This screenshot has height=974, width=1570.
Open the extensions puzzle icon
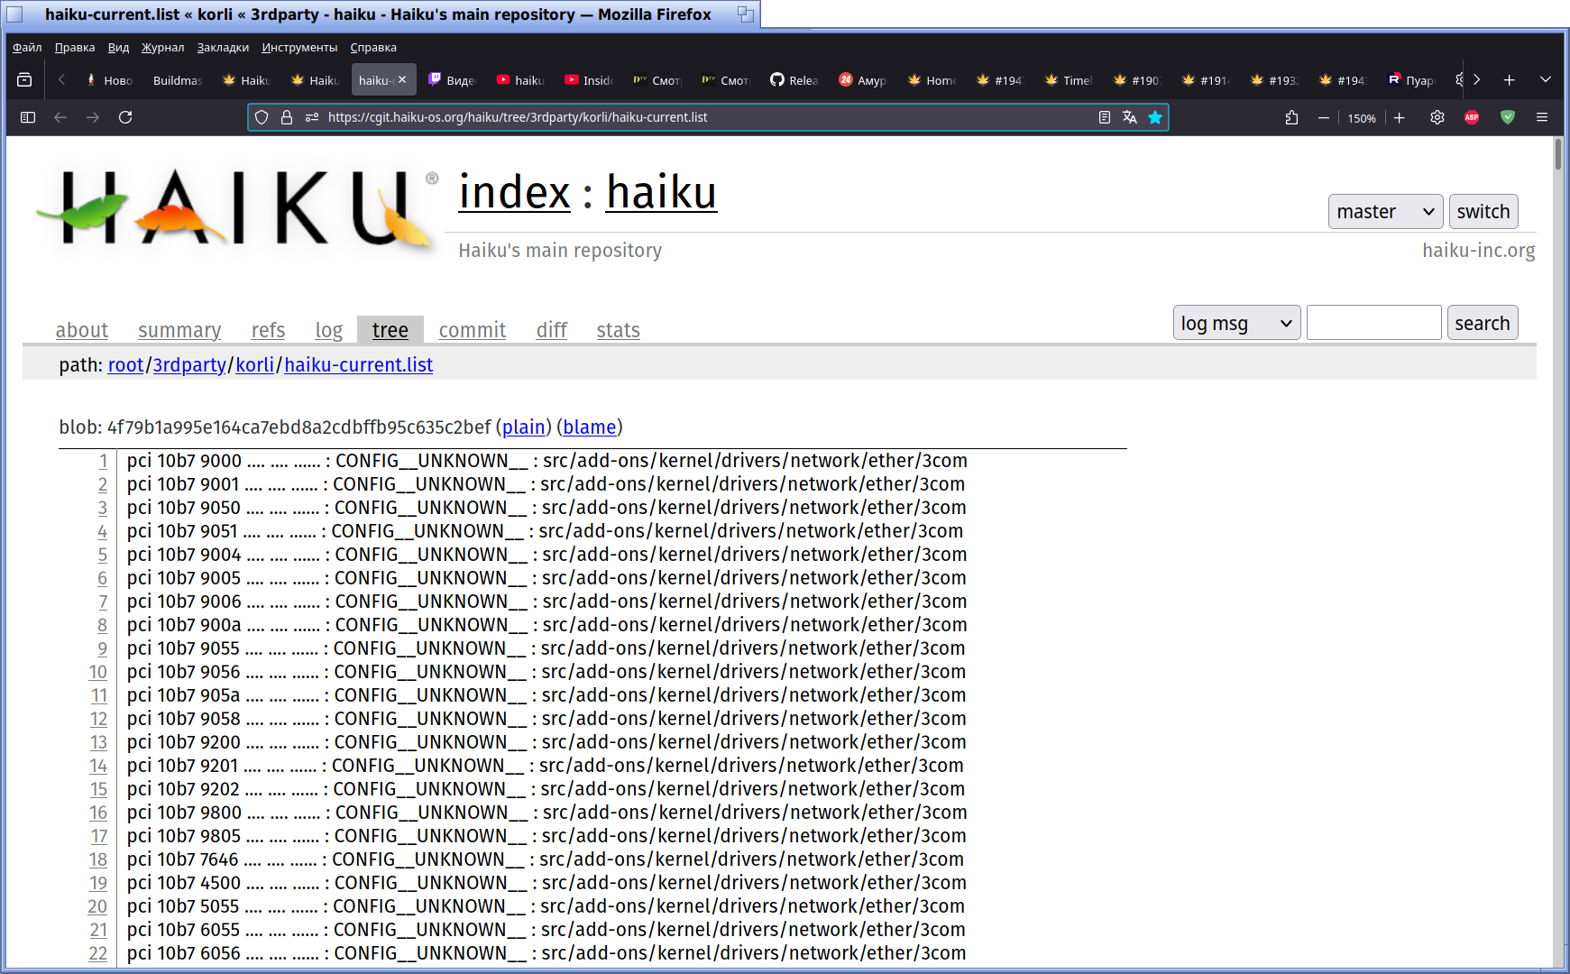point(1291,117)
